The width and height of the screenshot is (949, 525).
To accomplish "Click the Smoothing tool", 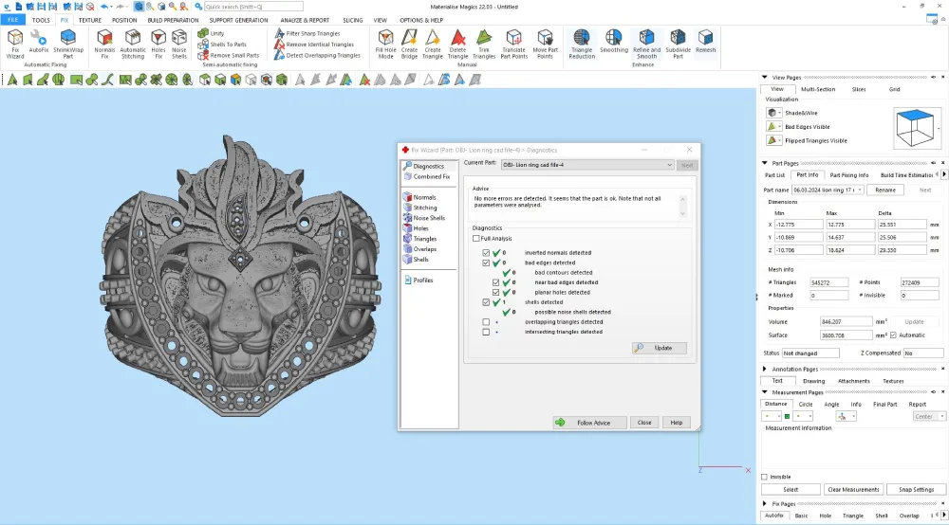I will point(614,41).
